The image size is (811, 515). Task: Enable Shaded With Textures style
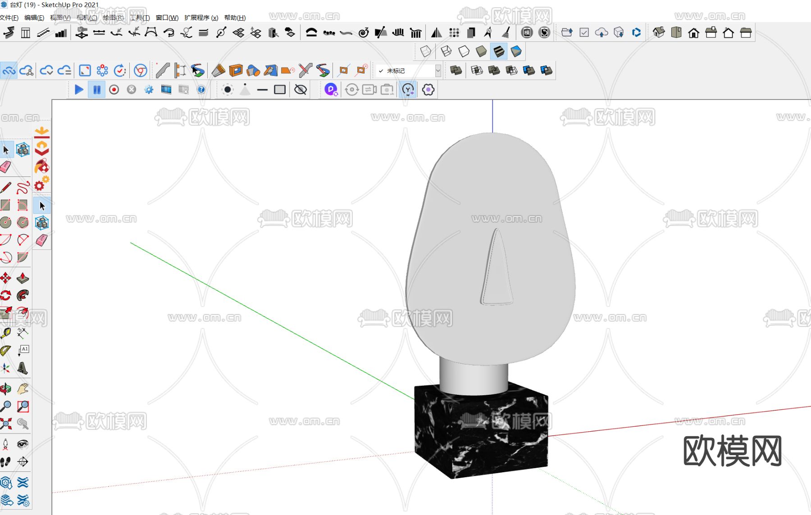click(499, 51)
